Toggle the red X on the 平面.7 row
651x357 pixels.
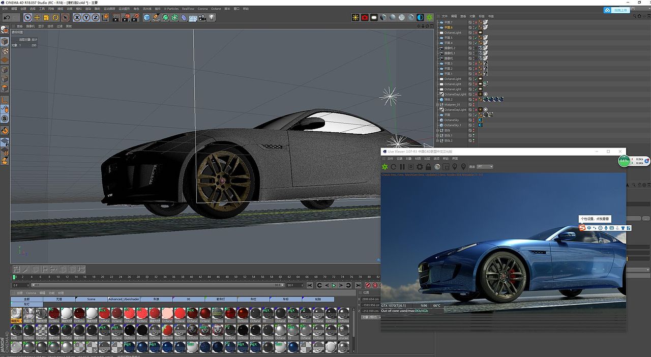click(475, 22)
